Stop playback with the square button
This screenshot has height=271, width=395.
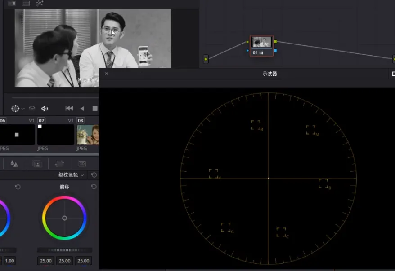click(x=95, y=109)
